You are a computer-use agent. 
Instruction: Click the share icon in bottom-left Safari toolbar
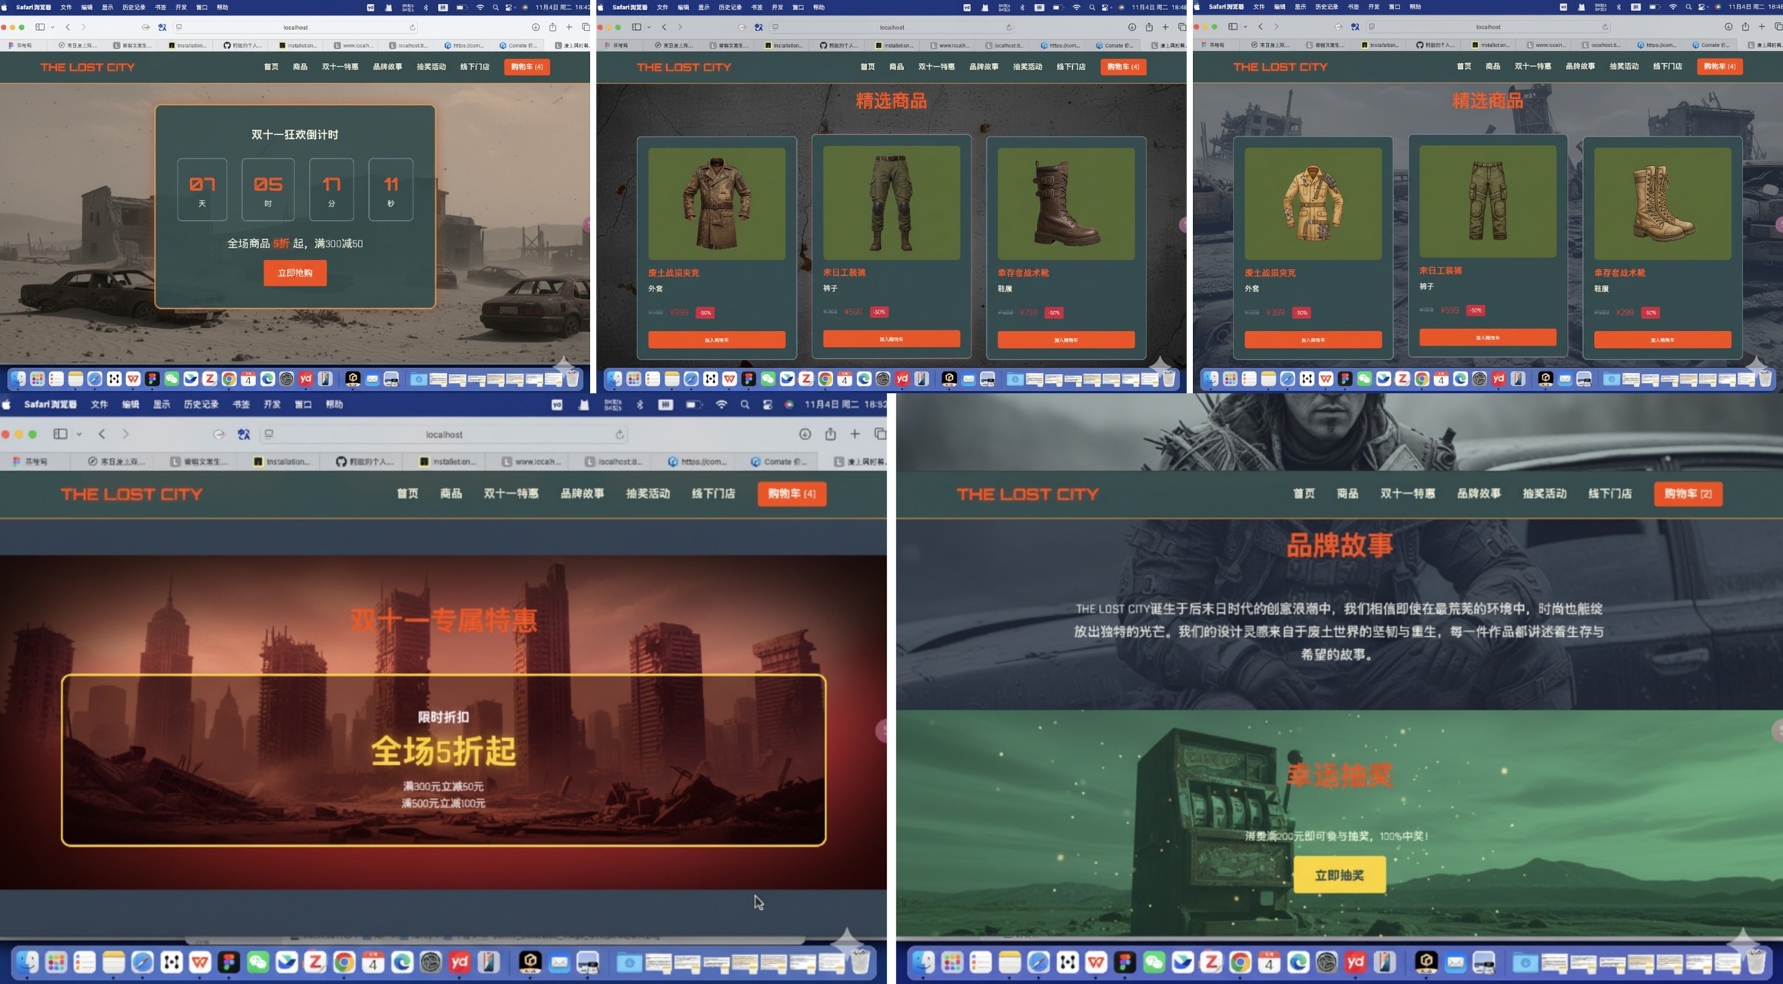coord(830,434)
